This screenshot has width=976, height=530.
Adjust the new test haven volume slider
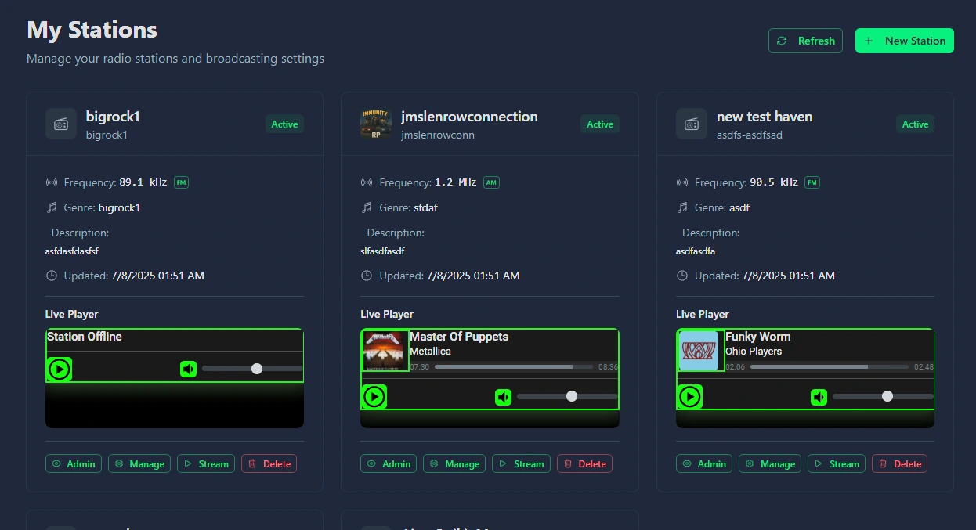[883, 396]
